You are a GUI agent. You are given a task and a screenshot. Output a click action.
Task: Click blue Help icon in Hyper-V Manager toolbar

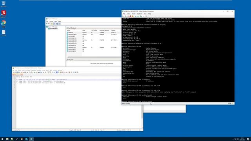click(57, 24)
